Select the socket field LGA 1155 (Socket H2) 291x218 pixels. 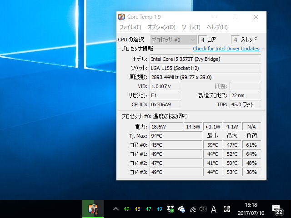pos(205,68)
